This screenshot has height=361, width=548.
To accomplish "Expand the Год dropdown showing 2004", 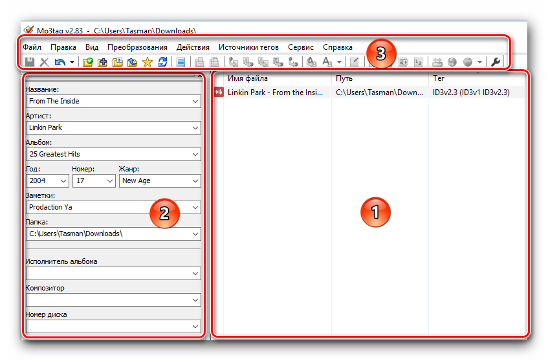I will [x=63, y=181].
